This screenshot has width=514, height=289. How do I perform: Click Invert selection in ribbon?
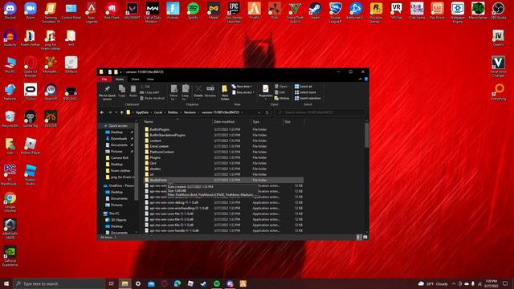tap(308, 98)
